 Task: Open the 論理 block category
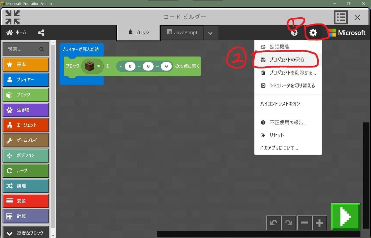coord(26,186)
